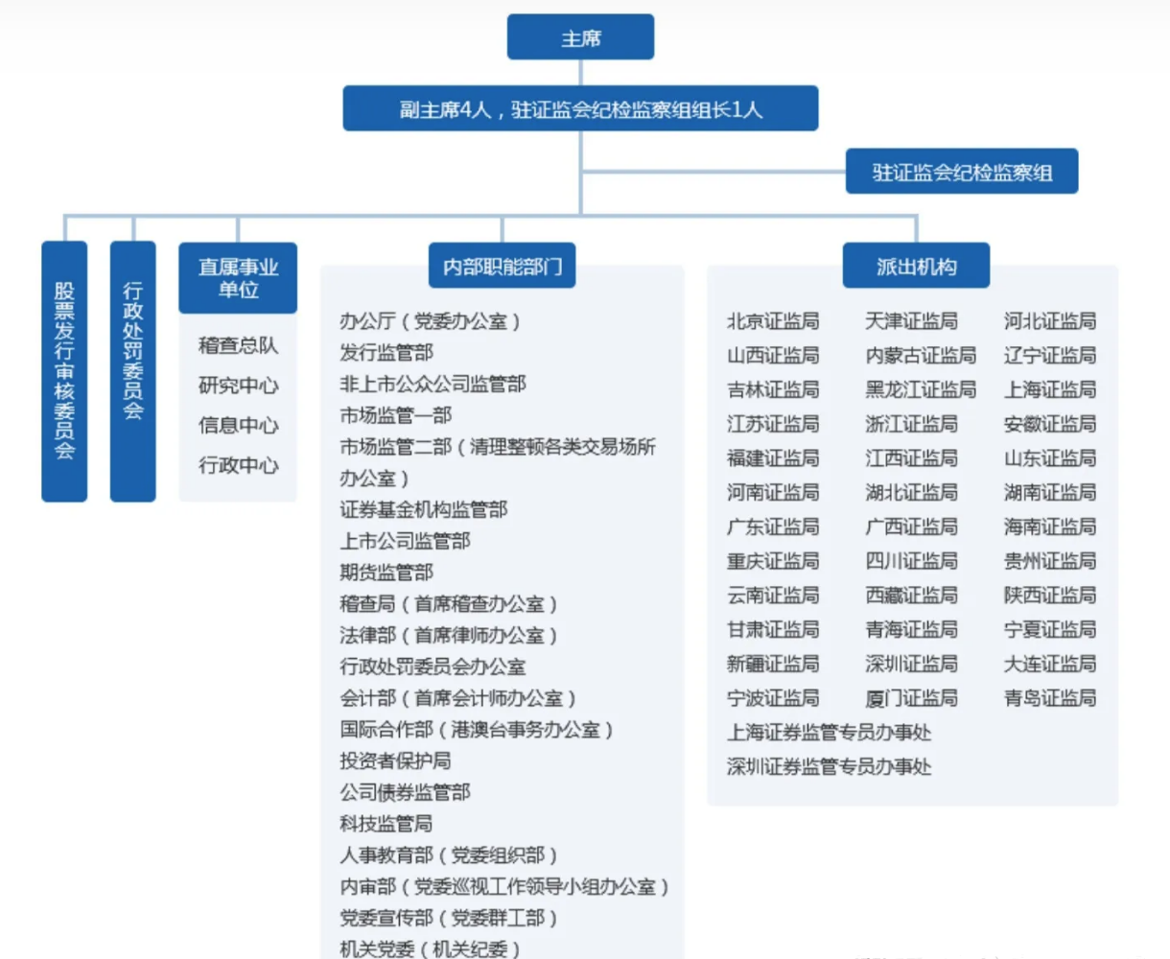Open 上海证券监管专员办事处
Image resolution: width=1170 pixels, height=959 pixels.
tap(829, 733)
